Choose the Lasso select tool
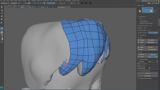The width and height of the screenshot is (160, 90). pyautogui.click(x=2, y=10)
